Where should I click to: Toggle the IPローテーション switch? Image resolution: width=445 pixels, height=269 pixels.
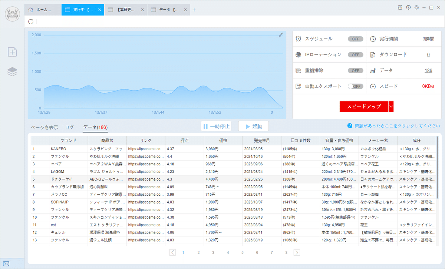[355, 55]
